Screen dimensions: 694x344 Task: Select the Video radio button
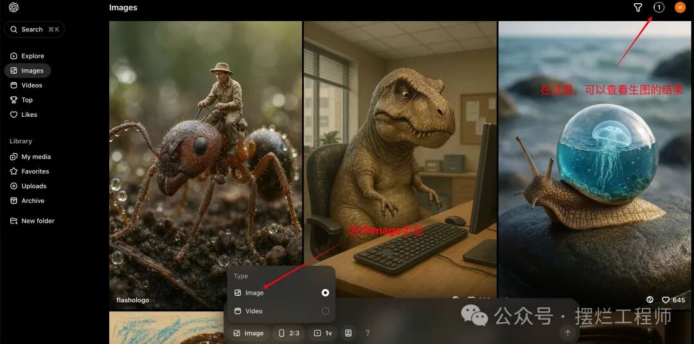pos(325,311)
